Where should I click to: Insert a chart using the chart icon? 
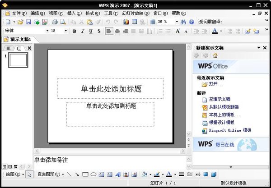point(126,22)
